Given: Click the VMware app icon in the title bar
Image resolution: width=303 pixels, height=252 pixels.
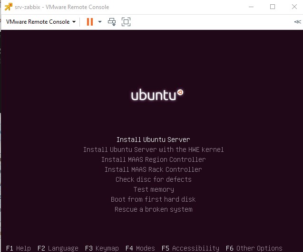Looking at the screenshot, I should pyautogui.click(x=9, y=7).
